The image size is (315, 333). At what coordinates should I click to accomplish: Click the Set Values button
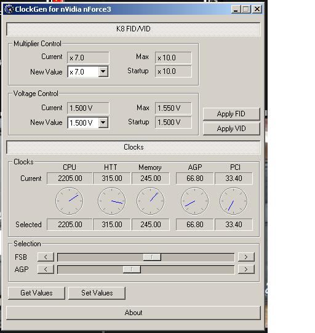pyautogui.click(x=97, y=293)
